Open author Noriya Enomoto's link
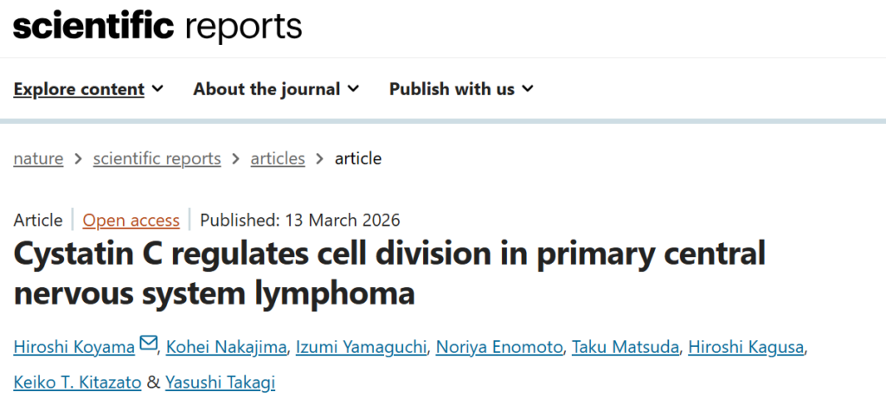 point(499,347)
